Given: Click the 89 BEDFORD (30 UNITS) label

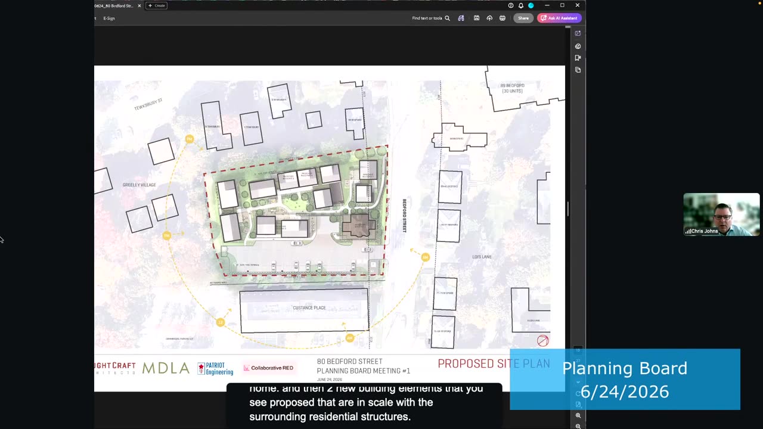Looking at the screenshot, I should click(512, 88).
